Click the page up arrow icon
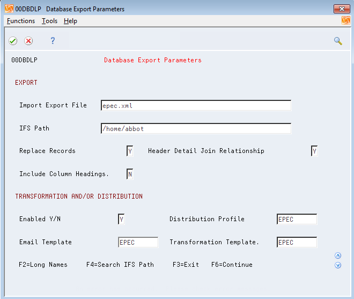The width and height of the screenshot is (354, 299). pos(338,256)
